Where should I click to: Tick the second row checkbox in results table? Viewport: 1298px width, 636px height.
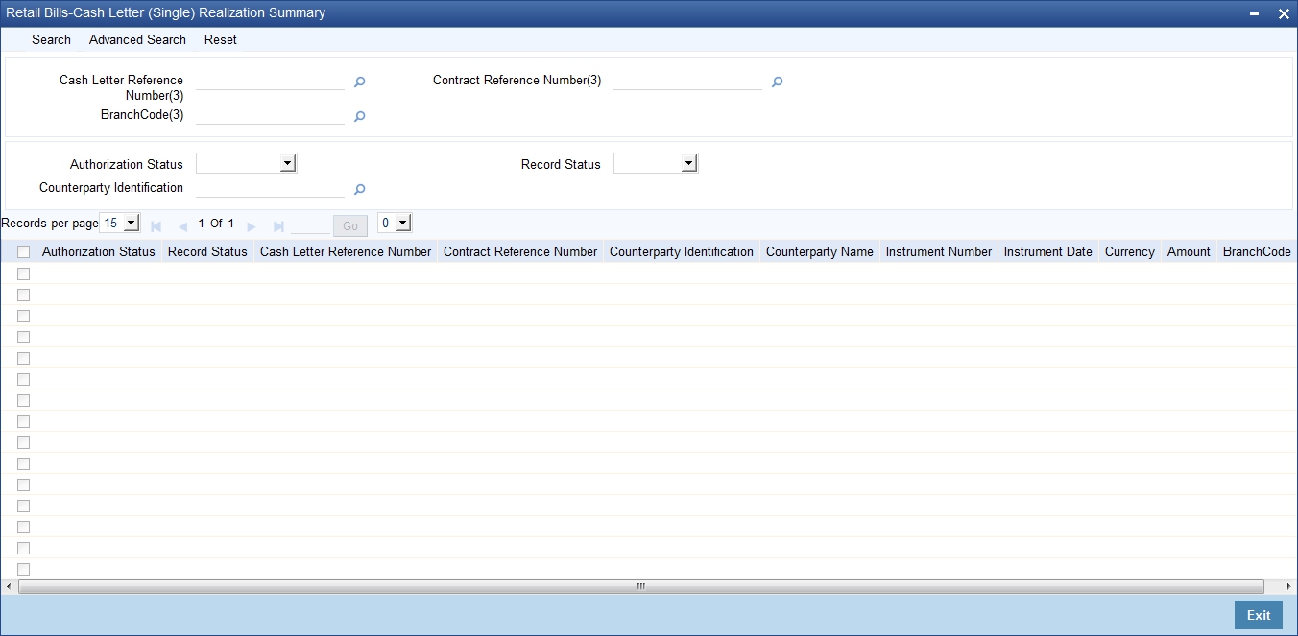coord(24,294)
